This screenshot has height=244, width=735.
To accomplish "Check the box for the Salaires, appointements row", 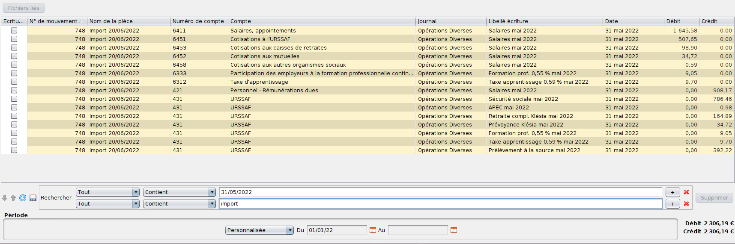I will 14,30.
